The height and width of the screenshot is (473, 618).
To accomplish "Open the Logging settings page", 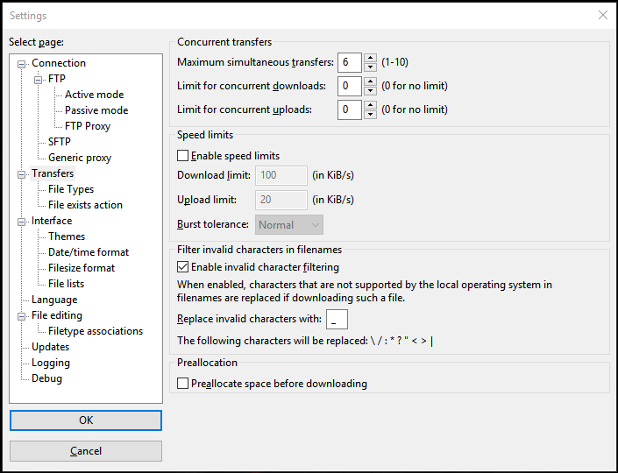I will (x=51, y=363).
